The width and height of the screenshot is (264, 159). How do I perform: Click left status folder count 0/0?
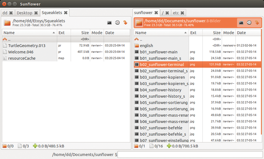pos(11,146)
